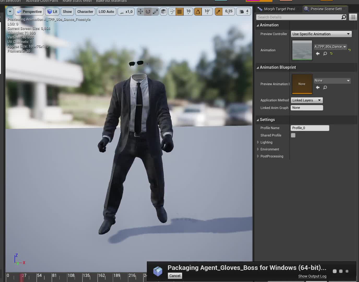Toggle rotation angle snapping
Viewport: 359px width, 282px height.
tap(198, 11)
